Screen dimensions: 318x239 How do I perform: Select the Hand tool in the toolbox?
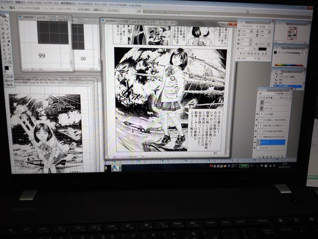5,62
